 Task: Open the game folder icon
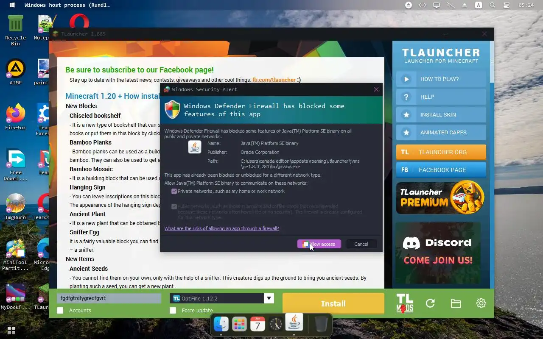tap(456, 303)
